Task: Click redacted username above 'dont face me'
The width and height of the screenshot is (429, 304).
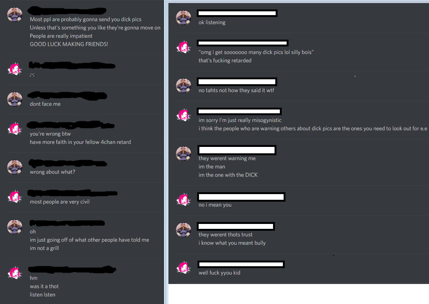Action: pyautogui.click(x=67, y=95)
